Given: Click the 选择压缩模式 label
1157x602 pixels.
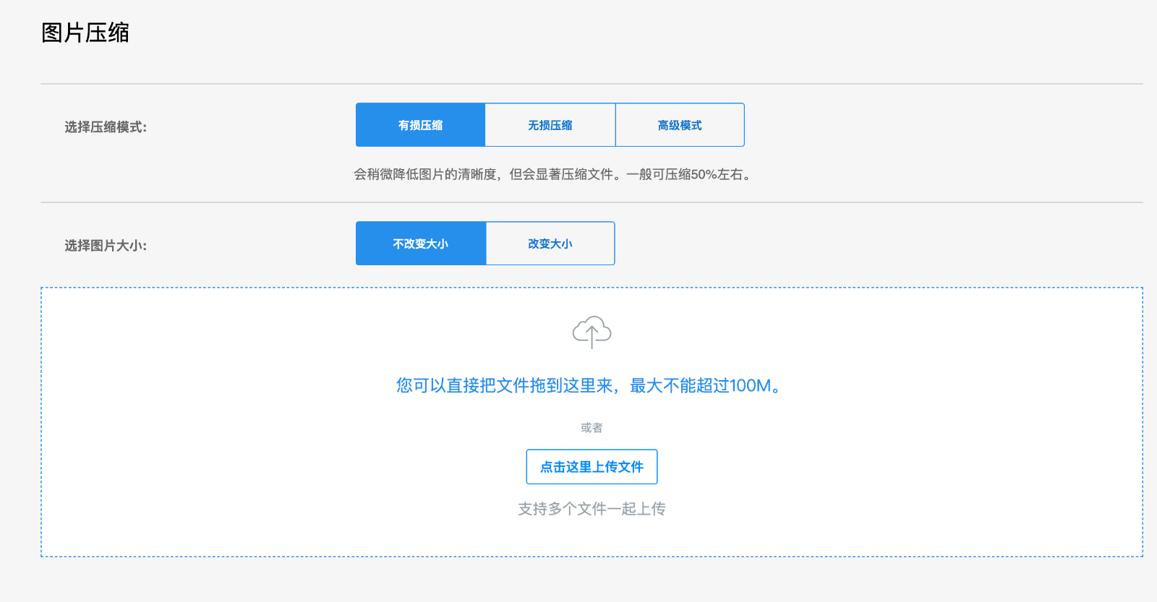Looking at the screenshot, I should 106,127.
